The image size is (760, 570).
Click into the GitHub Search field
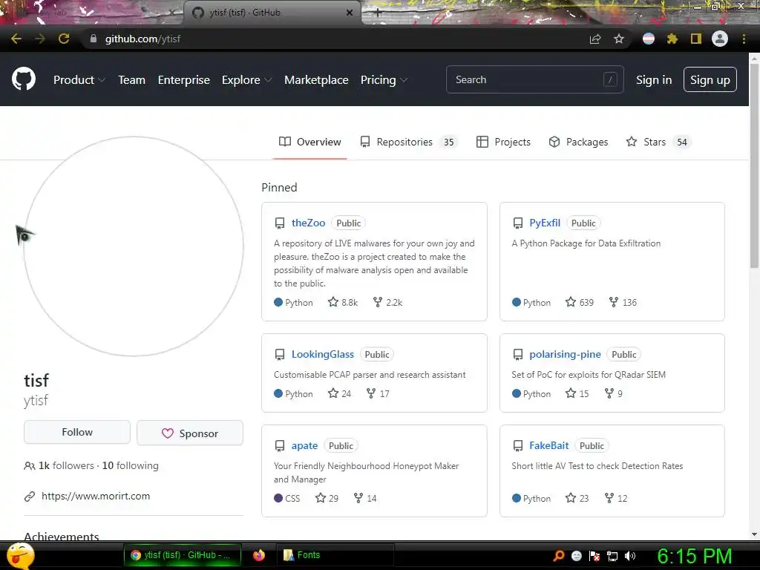click(534, 79)
